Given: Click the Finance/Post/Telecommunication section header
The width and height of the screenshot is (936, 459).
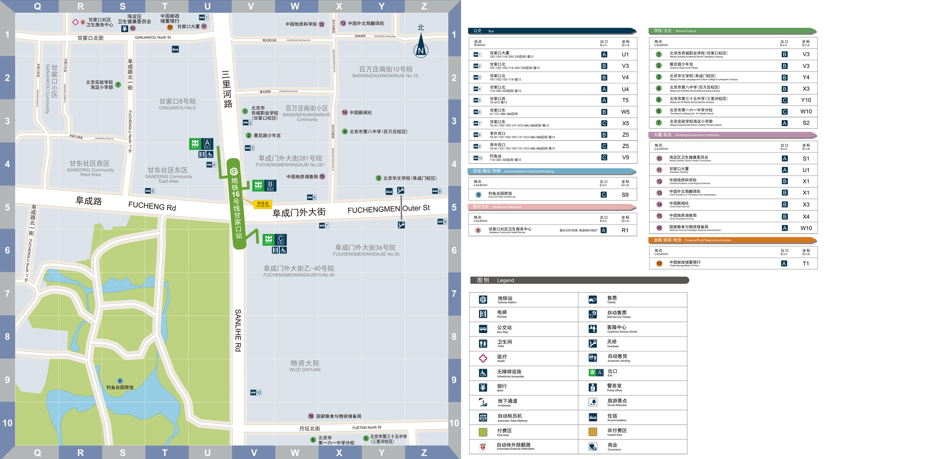Looking at the screenshot, I should point(733,240).
